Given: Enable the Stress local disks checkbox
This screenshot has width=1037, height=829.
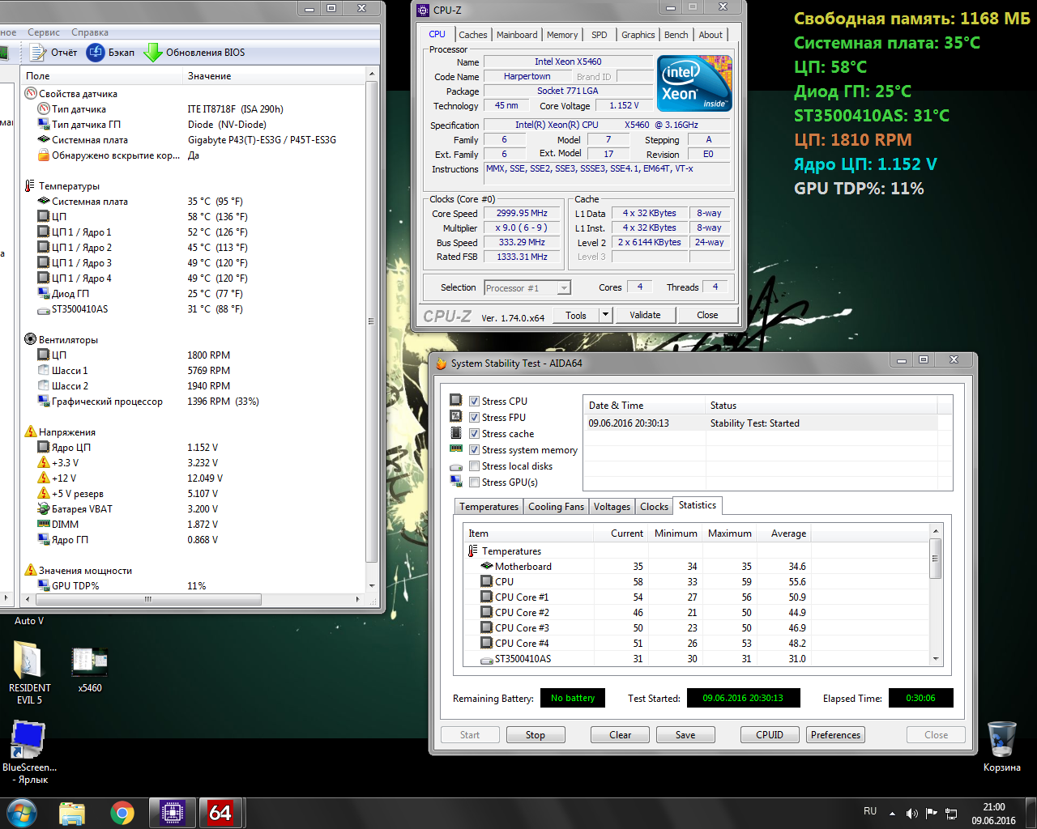Looking at the screenshot, I should [475, 466].
